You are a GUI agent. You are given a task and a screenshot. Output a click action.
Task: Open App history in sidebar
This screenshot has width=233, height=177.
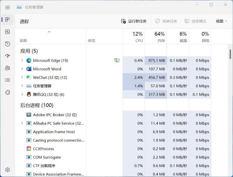[x=7, y=44]
